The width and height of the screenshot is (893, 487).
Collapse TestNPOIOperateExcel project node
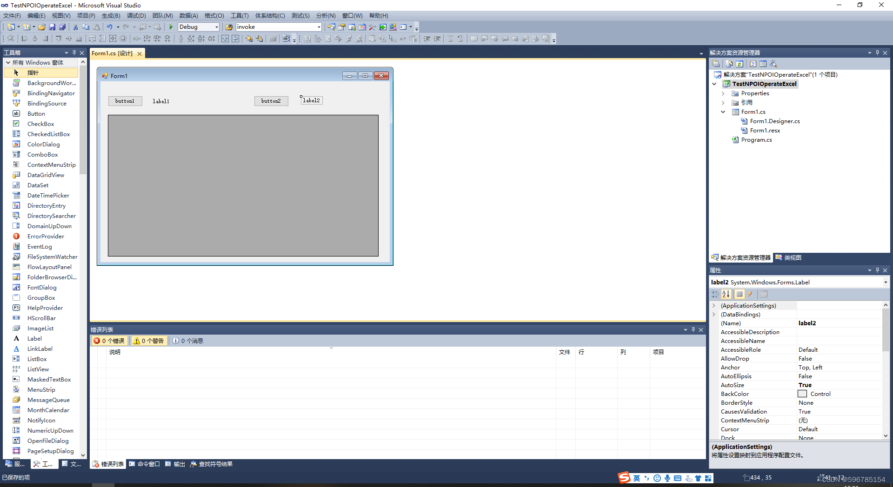tap(714, 84)
